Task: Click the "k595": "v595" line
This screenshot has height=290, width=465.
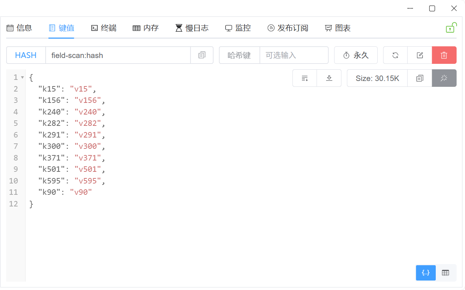Action: 71,181
